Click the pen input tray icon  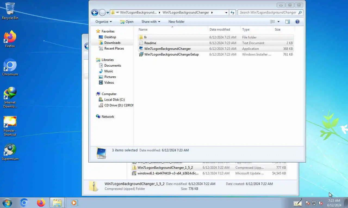pos(298,203)
